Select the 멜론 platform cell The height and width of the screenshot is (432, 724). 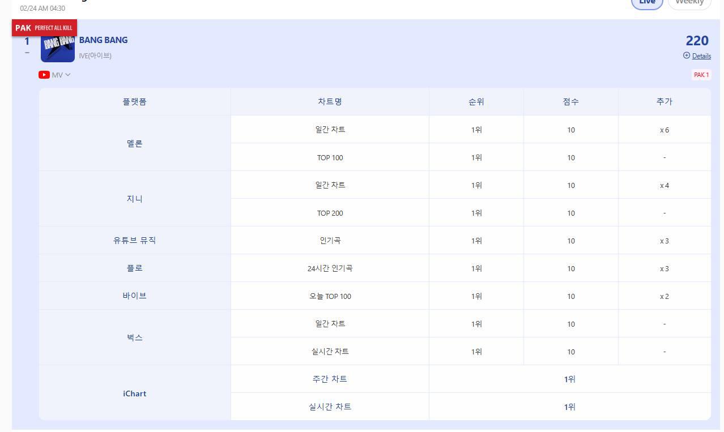pyautogui.click(x=135, y=143)
